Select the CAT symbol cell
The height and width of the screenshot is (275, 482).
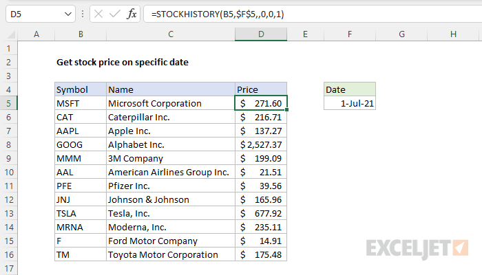pyautogui.click(x=81, y=117)
